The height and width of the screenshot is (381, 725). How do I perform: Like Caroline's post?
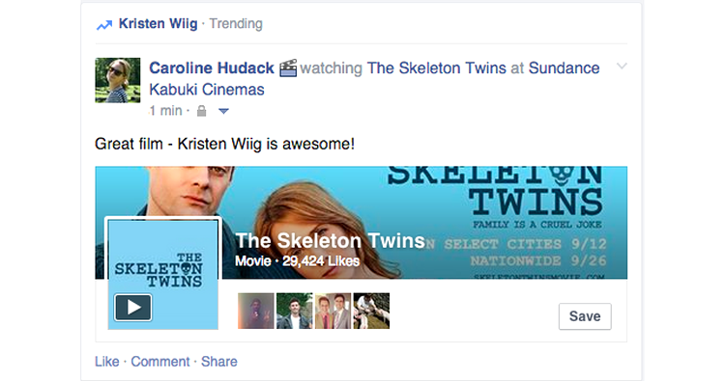coord(106,361)
